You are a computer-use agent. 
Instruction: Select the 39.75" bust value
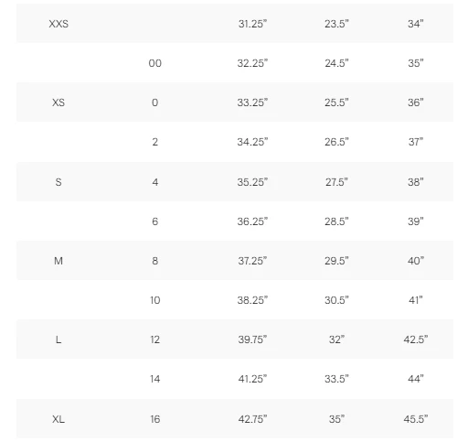pos(252,340)
